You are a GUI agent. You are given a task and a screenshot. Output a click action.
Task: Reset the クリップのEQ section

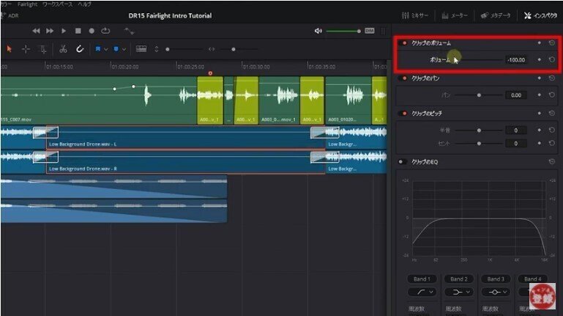point(552,162)
